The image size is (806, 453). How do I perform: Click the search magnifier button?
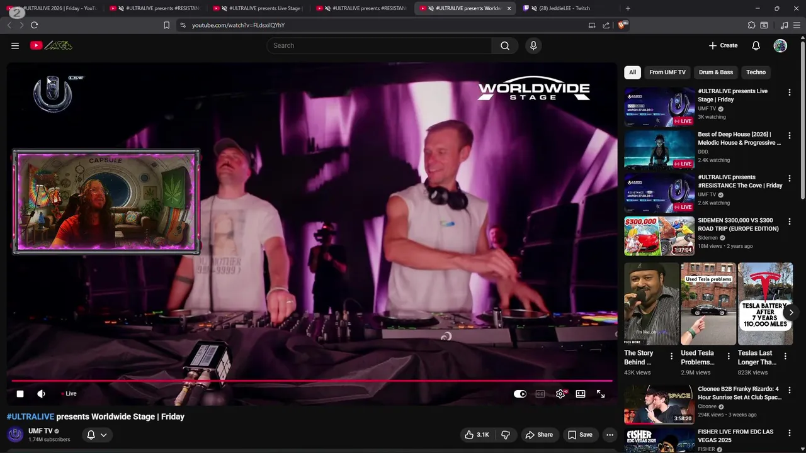505,45
